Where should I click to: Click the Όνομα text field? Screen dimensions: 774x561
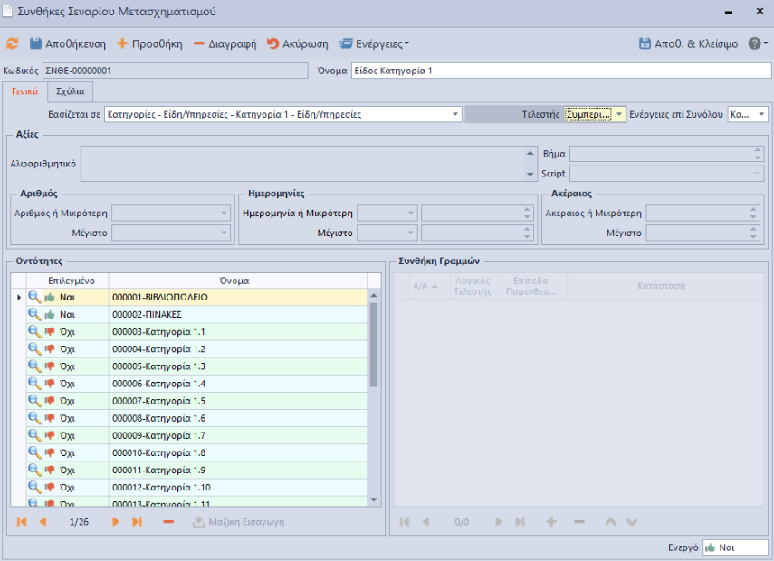pyautogui.click(x=560, y=71)
